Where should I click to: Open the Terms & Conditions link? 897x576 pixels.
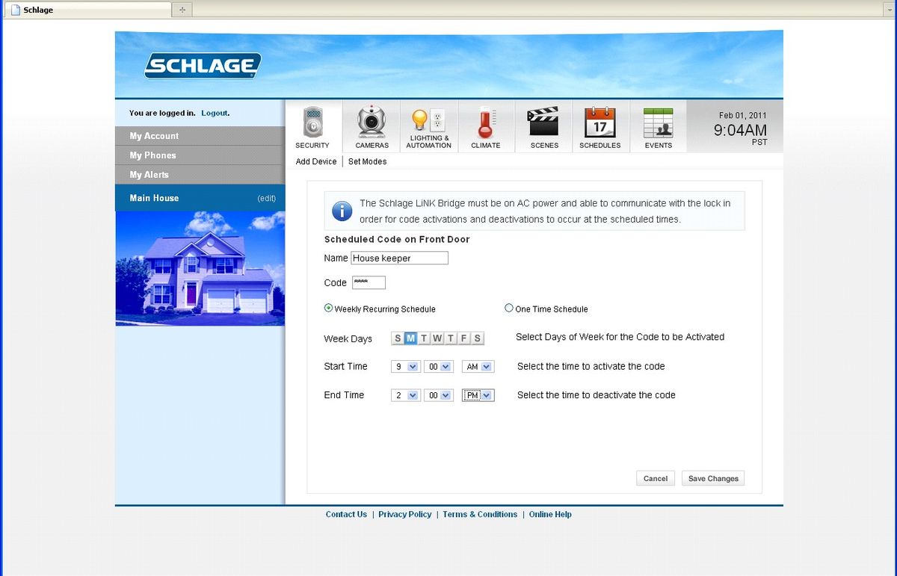pyautogui.click(x=480, y=514)
